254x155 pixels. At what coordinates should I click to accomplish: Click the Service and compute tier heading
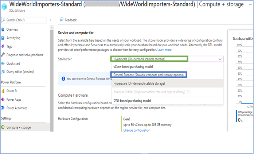[76, 33]
